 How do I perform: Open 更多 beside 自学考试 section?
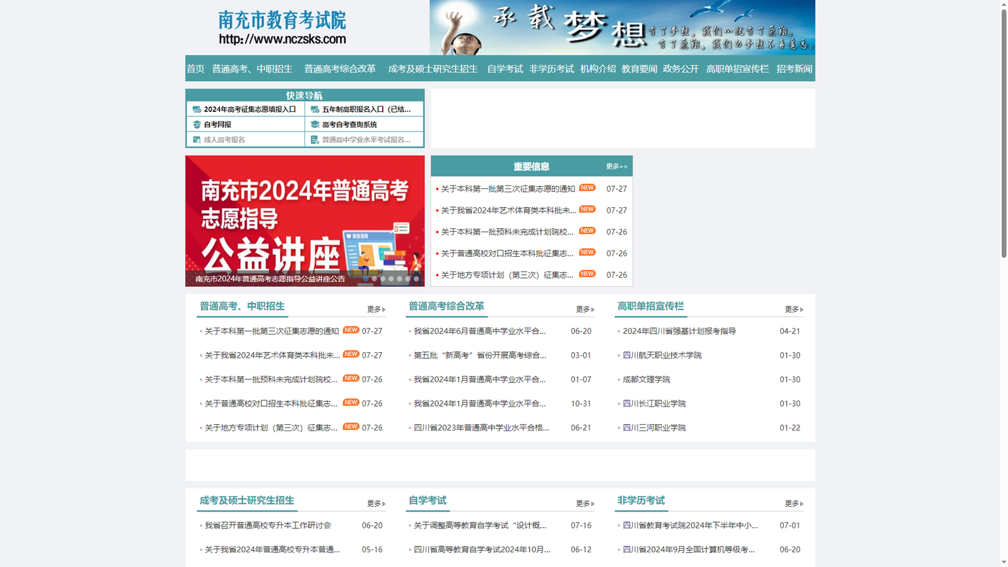coord(585,503)
